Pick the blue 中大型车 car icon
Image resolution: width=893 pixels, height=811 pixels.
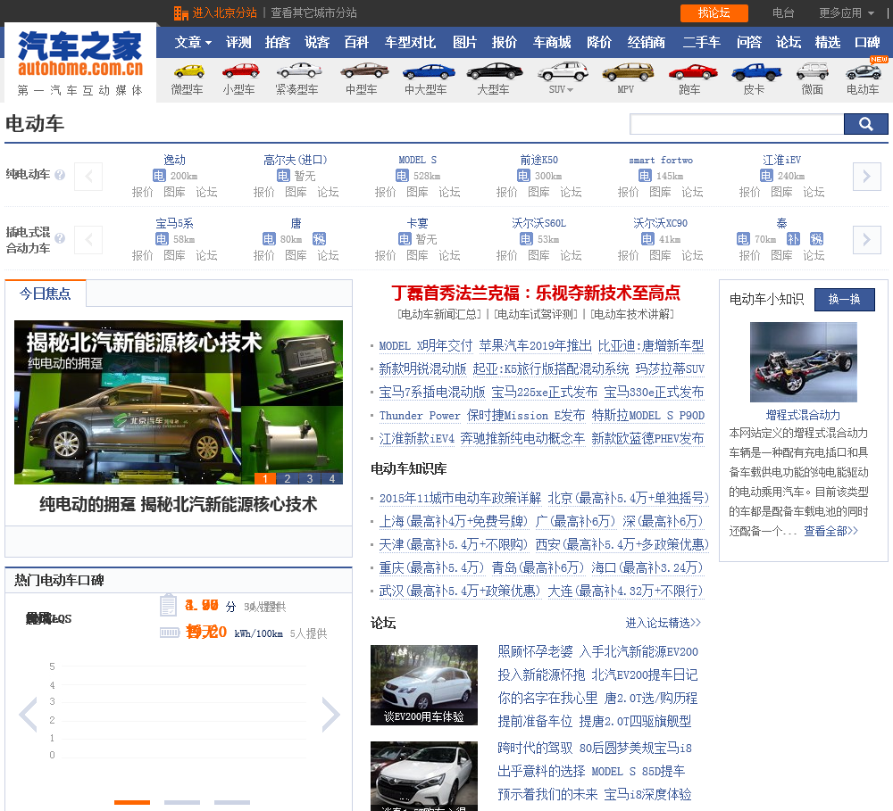pos(429,72)
